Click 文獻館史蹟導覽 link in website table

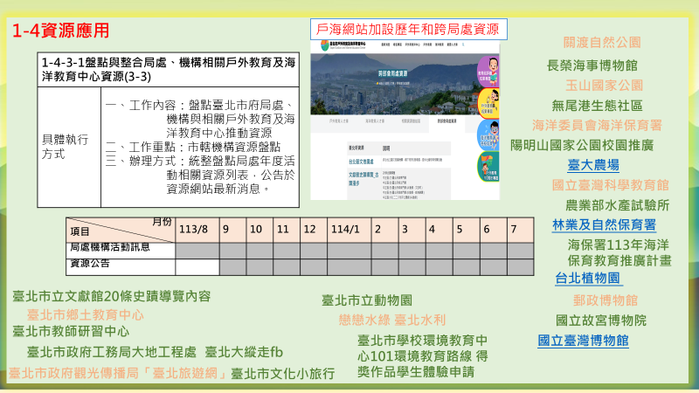pos(362,179)
